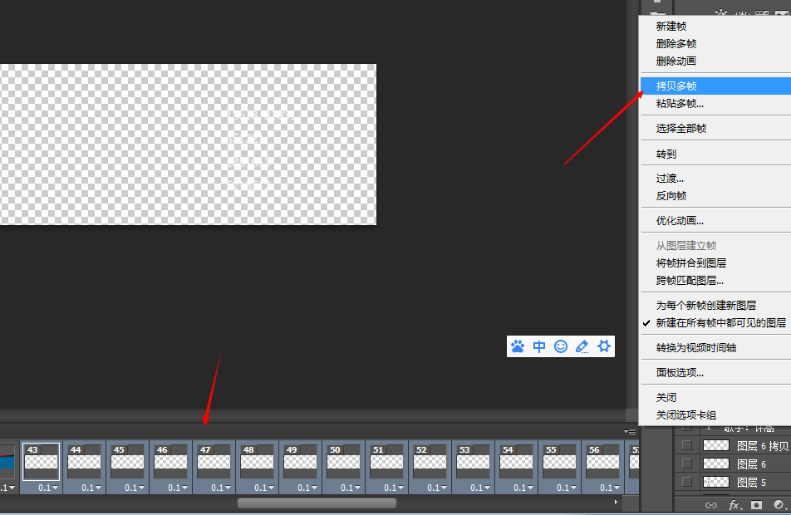Select animation frame 47 thumbnail
Viewport: 791px width, 515px height.
tap(214, 462)
